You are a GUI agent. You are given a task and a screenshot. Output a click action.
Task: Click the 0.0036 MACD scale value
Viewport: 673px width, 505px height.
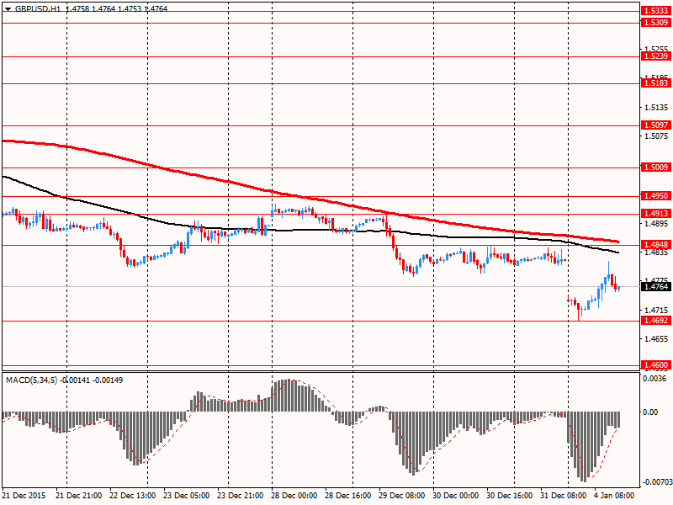click(654, 378)
